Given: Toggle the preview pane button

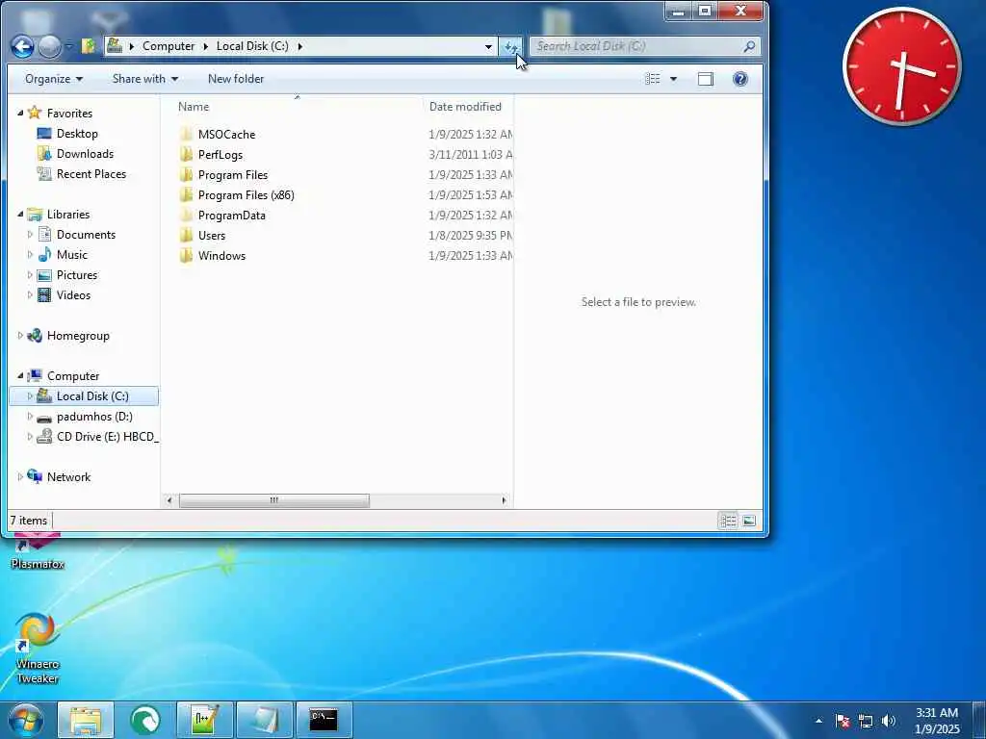Looking at the screenshot, I should (x=706, y=79).
